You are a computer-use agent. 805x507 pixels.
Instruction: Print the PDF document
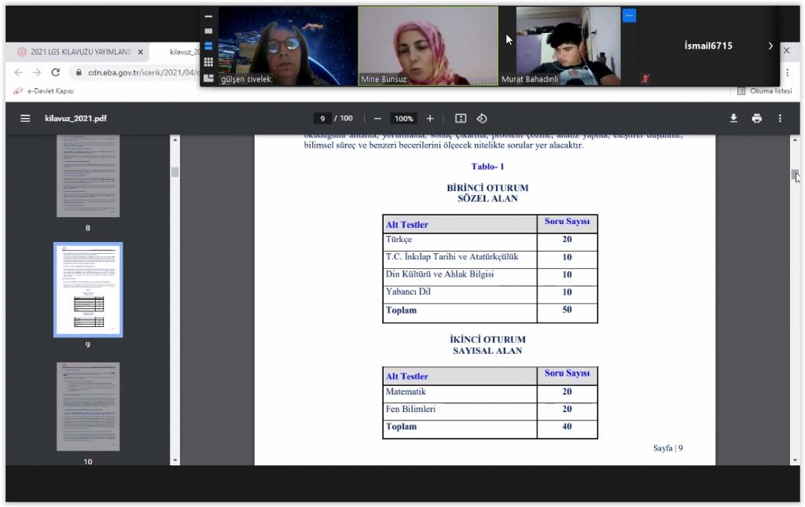point(756,119)
